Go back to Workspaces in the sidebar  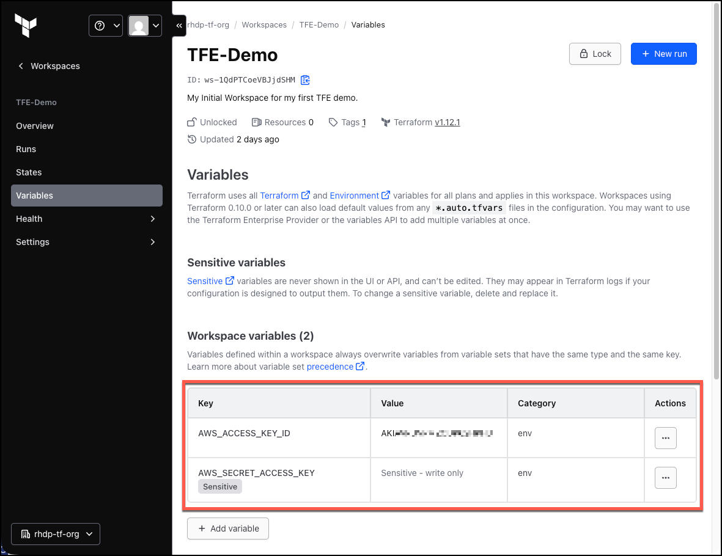coord(49,66)
